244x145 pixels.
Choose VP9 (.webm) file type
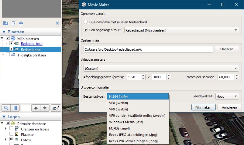pos(138,109)
